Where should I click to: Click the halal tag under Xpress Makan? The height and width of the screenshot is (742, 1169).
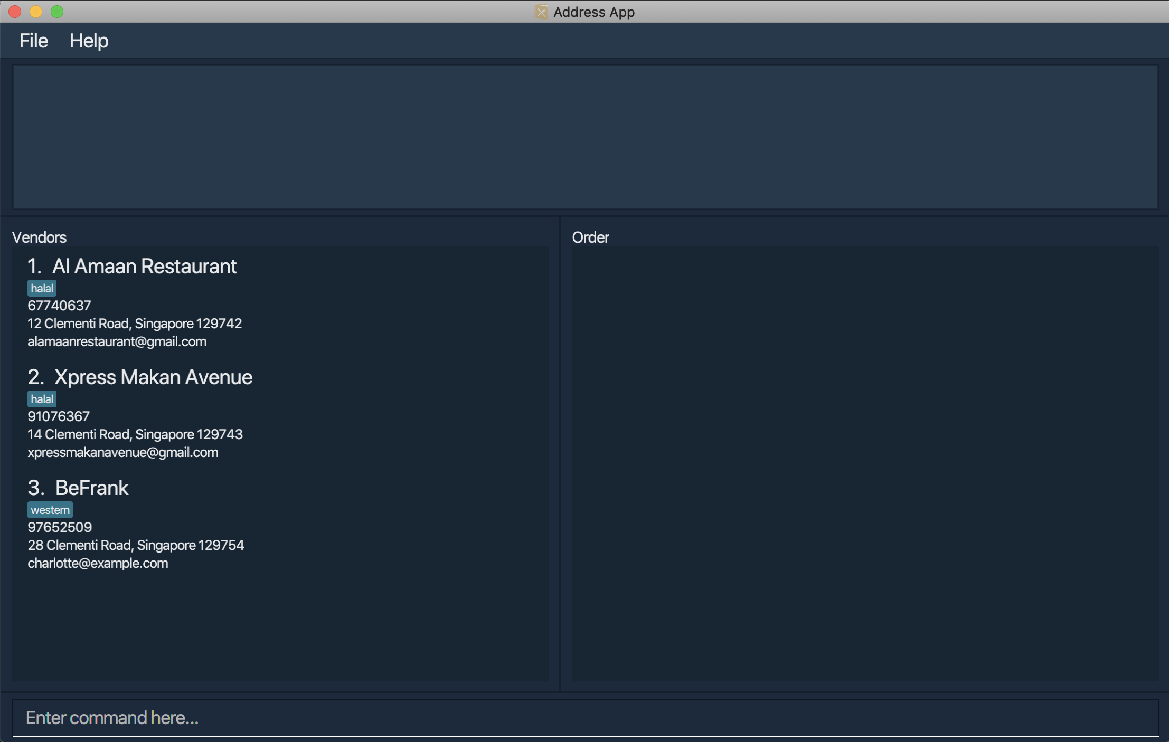[42, 399]
